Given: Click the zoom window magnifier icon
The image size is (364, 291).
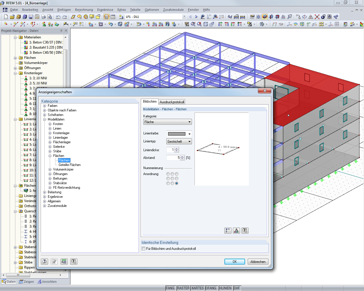Looking at the screenshot, I should click(x=193, y=24).
